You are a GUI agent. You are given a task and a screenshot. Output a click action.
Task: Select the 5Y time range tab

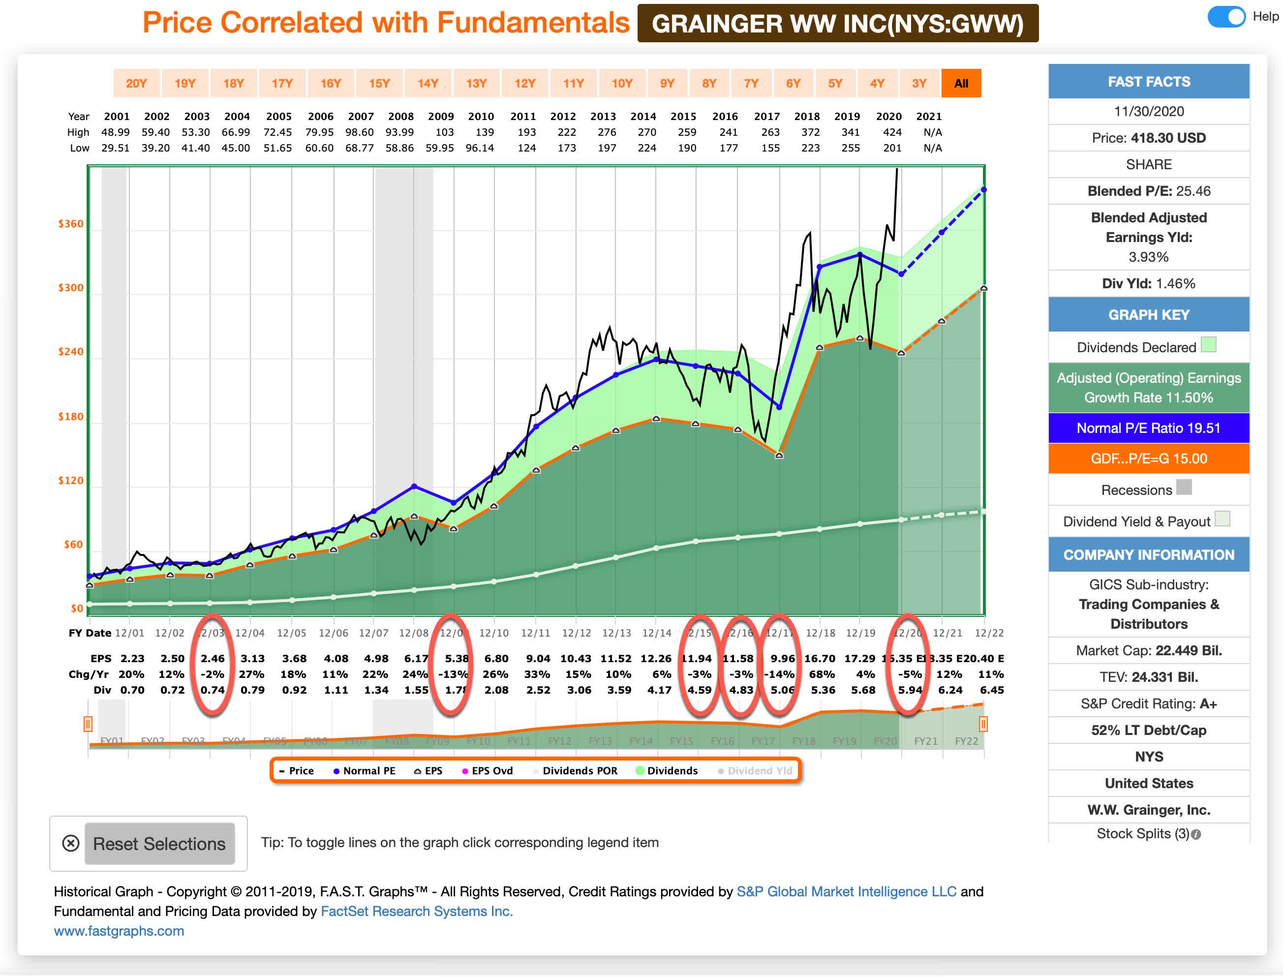coord(835,83)
